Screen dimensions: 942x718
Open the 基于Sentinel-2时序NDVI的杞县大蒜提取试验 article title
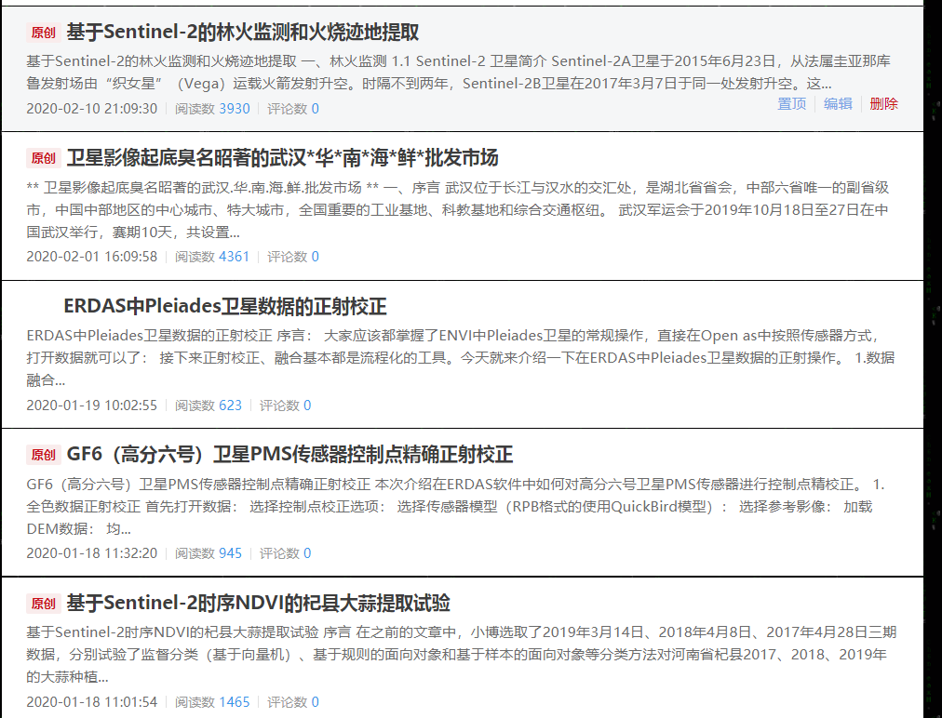click(259, 603)
